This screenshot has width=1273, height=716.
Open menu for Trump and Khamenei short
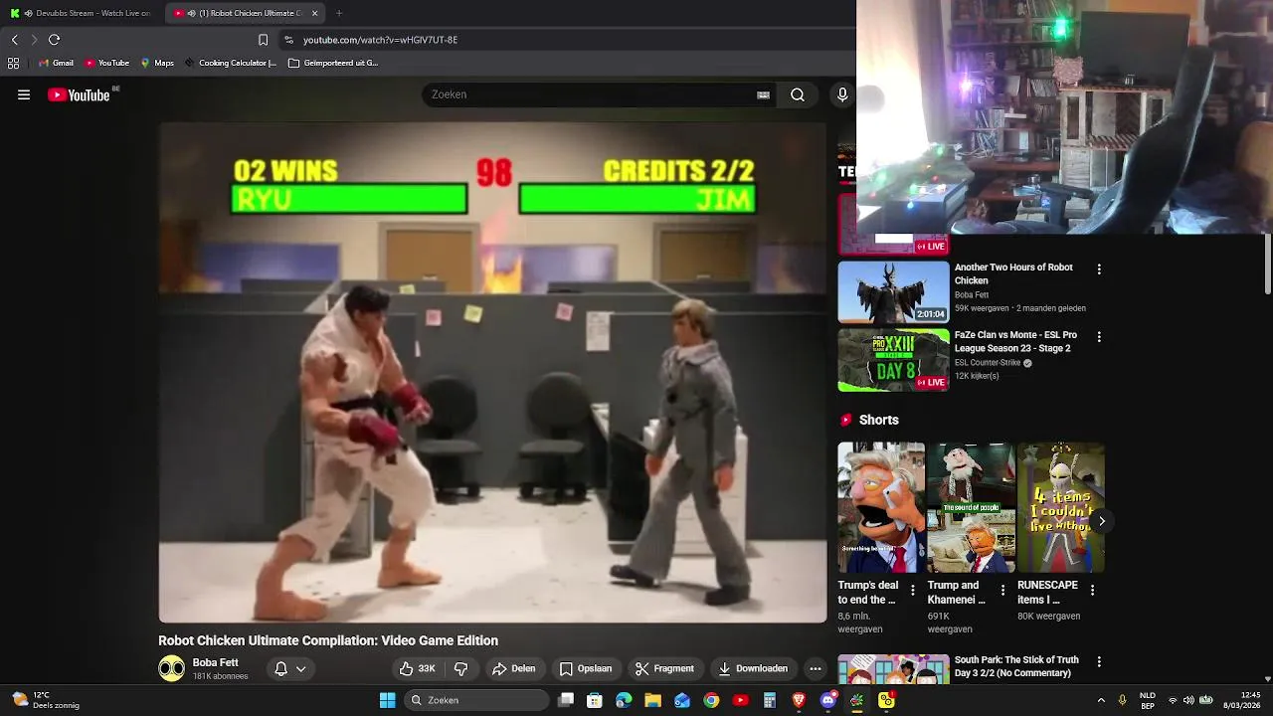(1002, 590)
